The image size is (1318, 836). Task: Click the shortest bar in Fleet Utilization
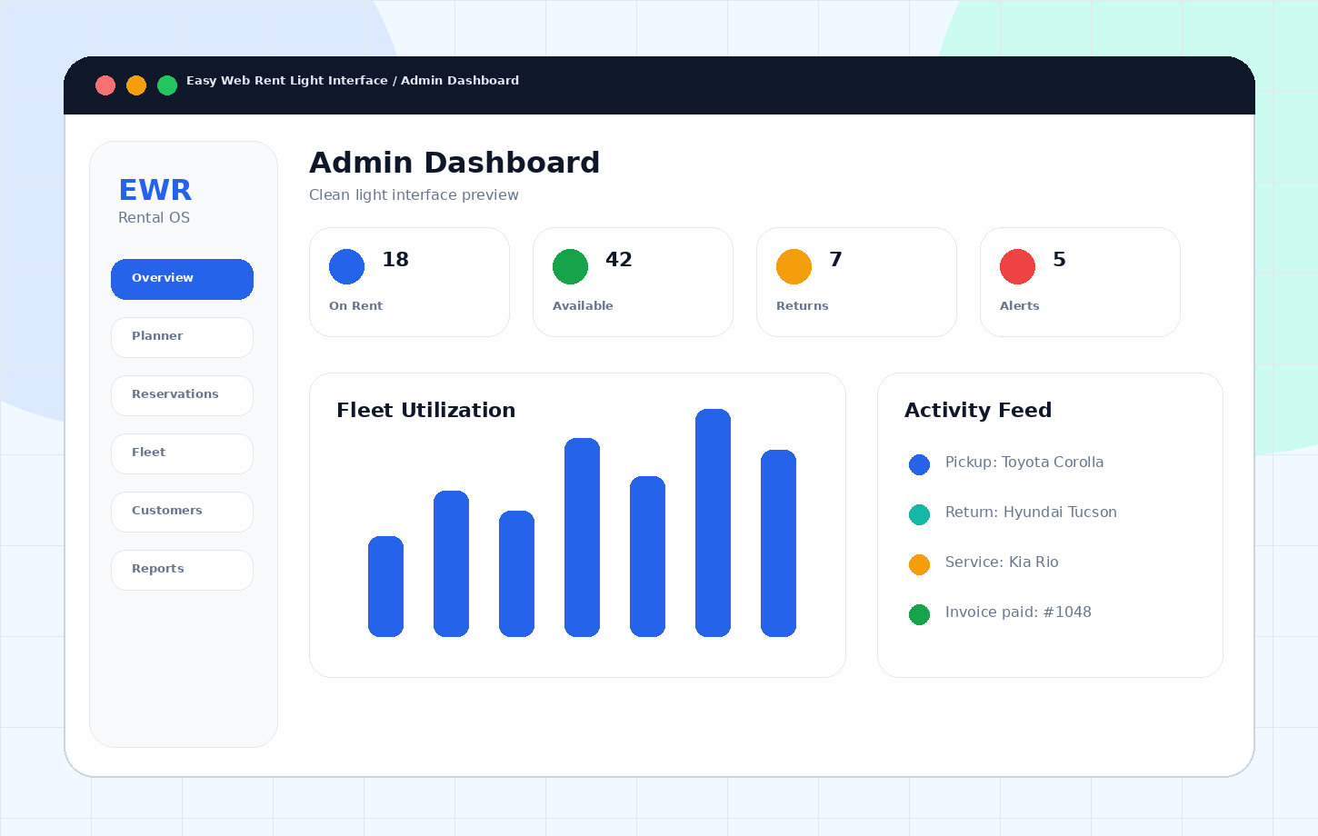click(385, 586)
